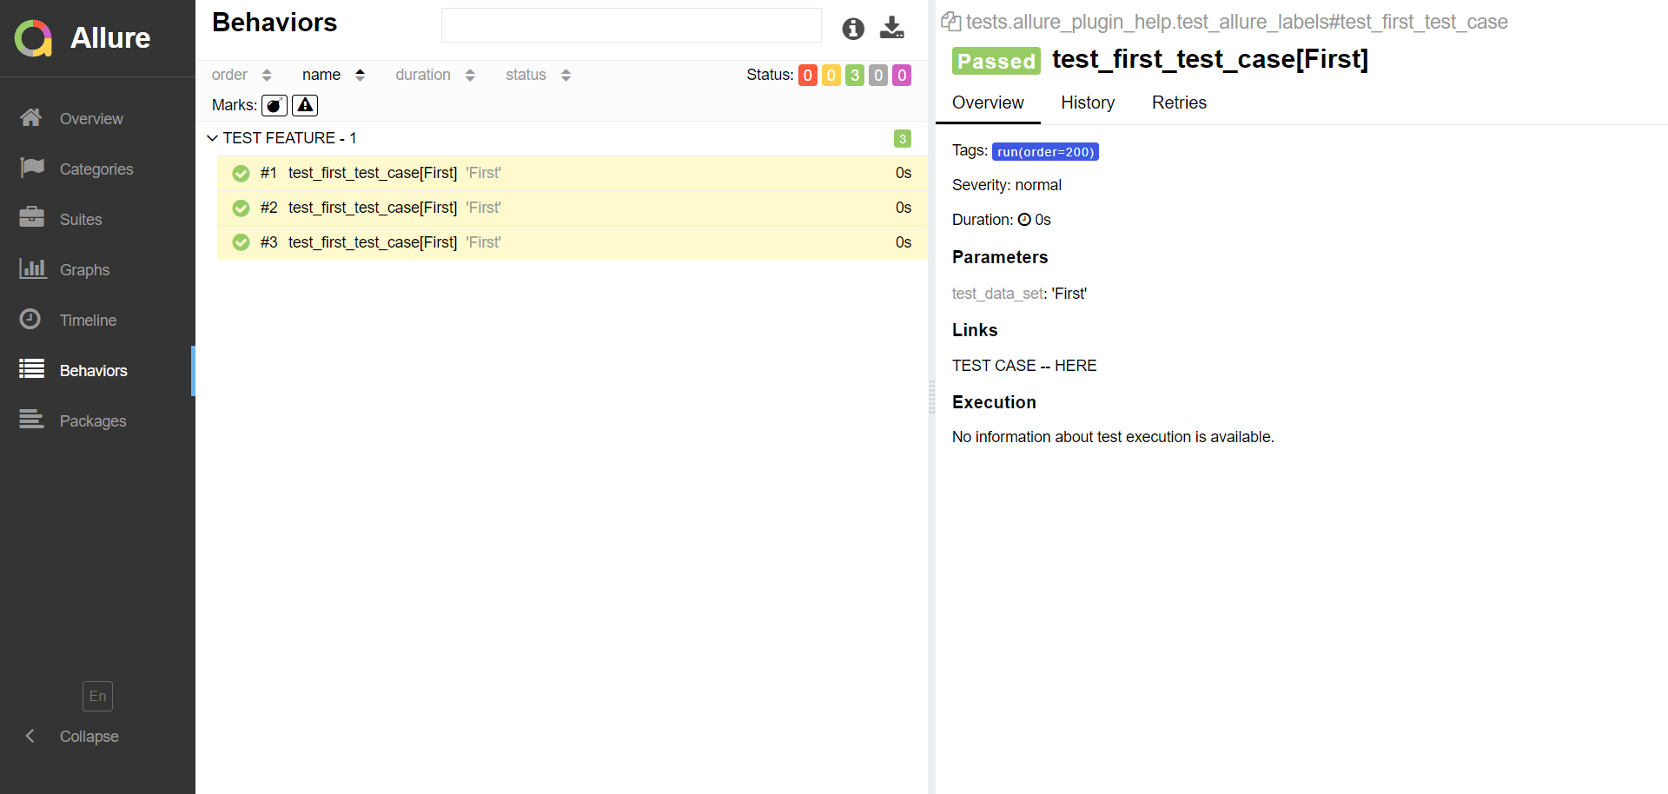The width and height of the screenshot is (1668, 794).
Task: Toggle the warning marks filter
Action: (304, 105)
